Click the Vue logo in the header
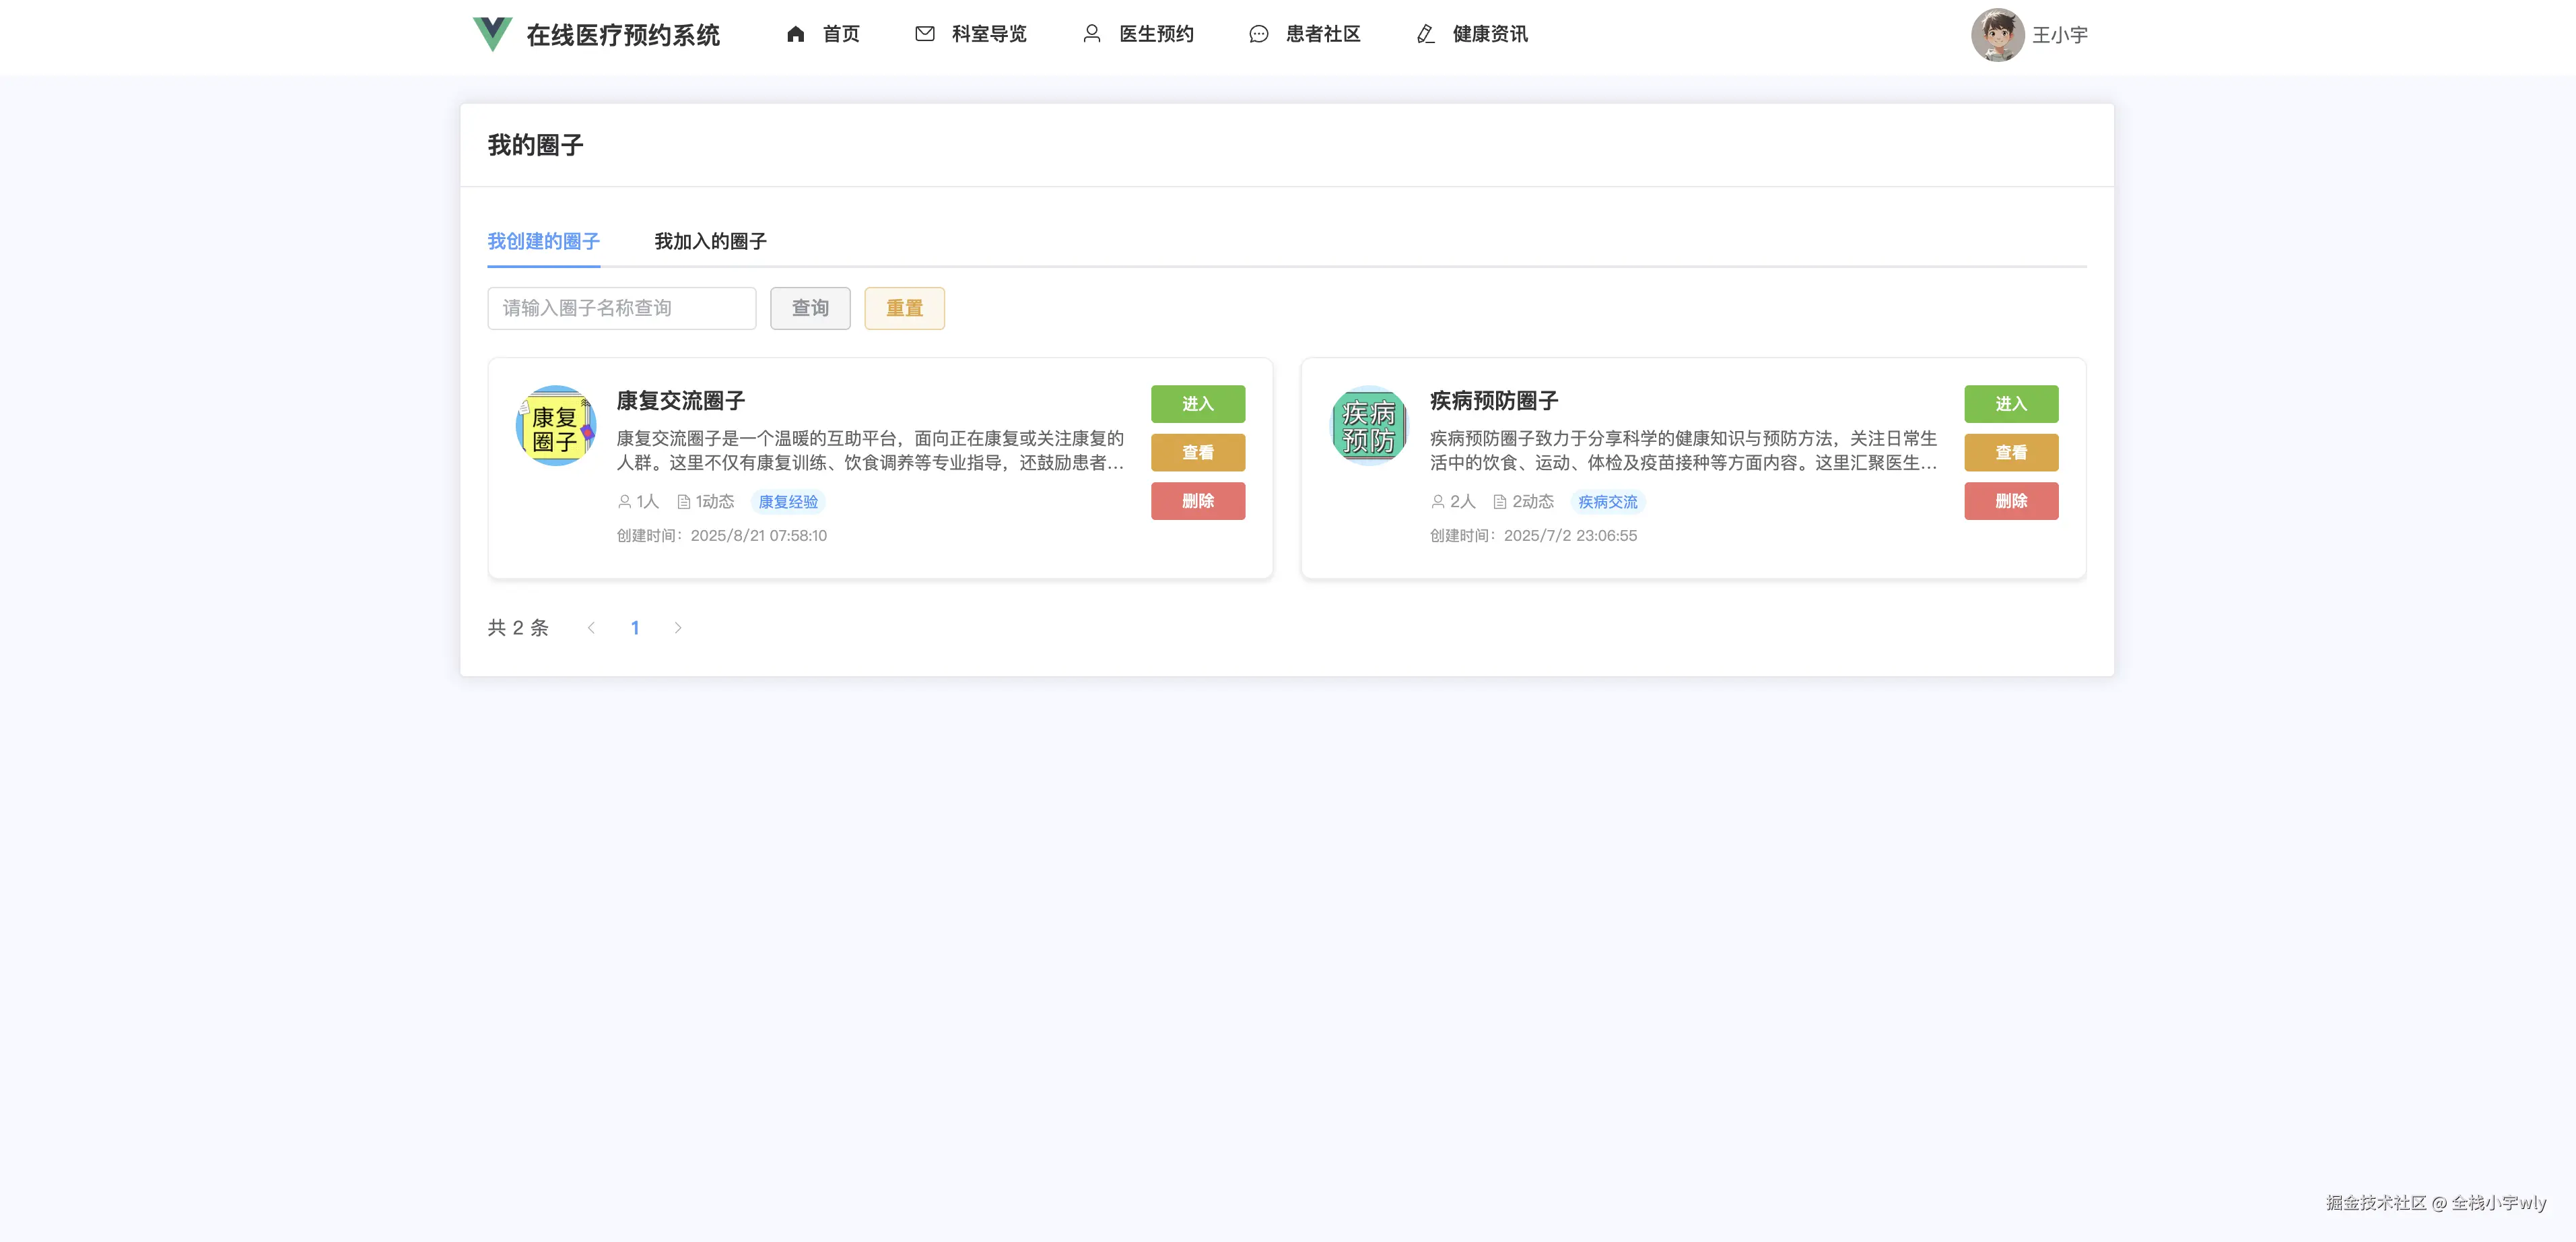 492,33
